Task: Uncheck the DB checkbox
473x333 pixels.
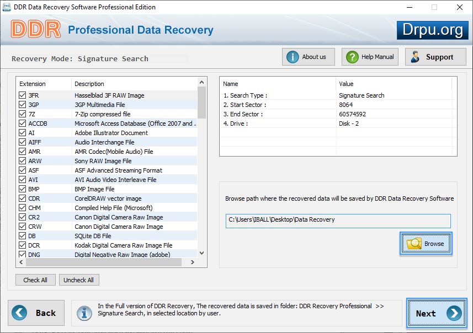Action: tap(22, 235)
